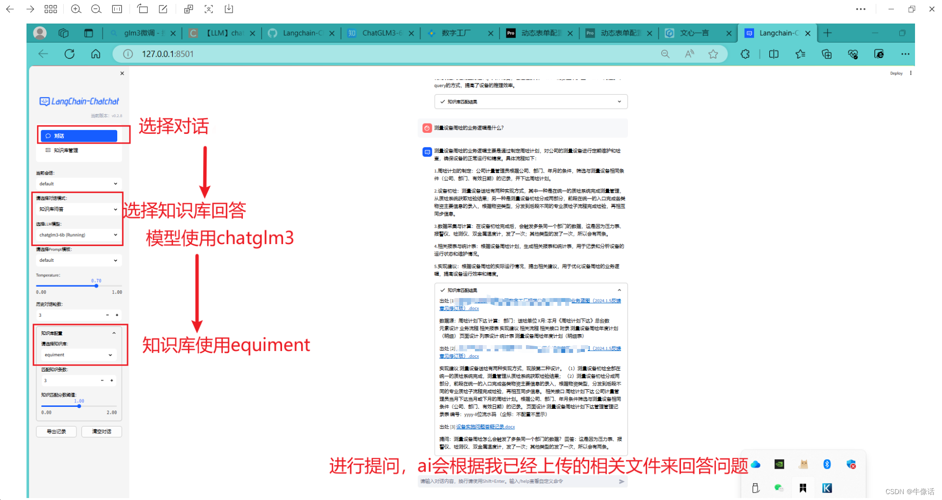Open browser collections icon
The height and width of the screenshot is (500, 942).
827,54
